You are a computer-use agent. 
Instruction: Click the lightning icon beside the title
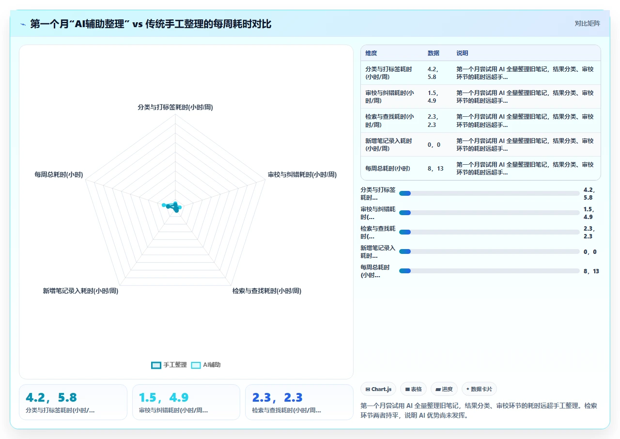(x=23, y=24)
